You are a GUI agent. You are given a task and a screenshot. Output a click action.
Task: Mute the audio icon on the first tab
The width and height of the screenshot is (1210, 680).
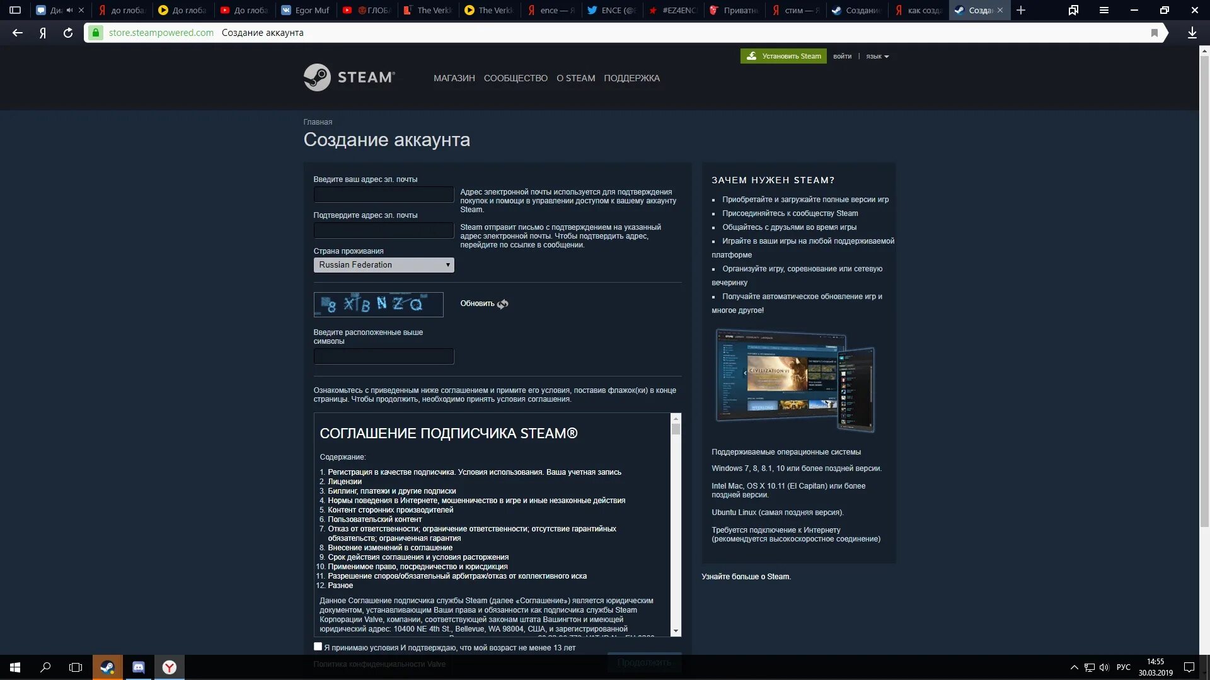coord(69,10)
